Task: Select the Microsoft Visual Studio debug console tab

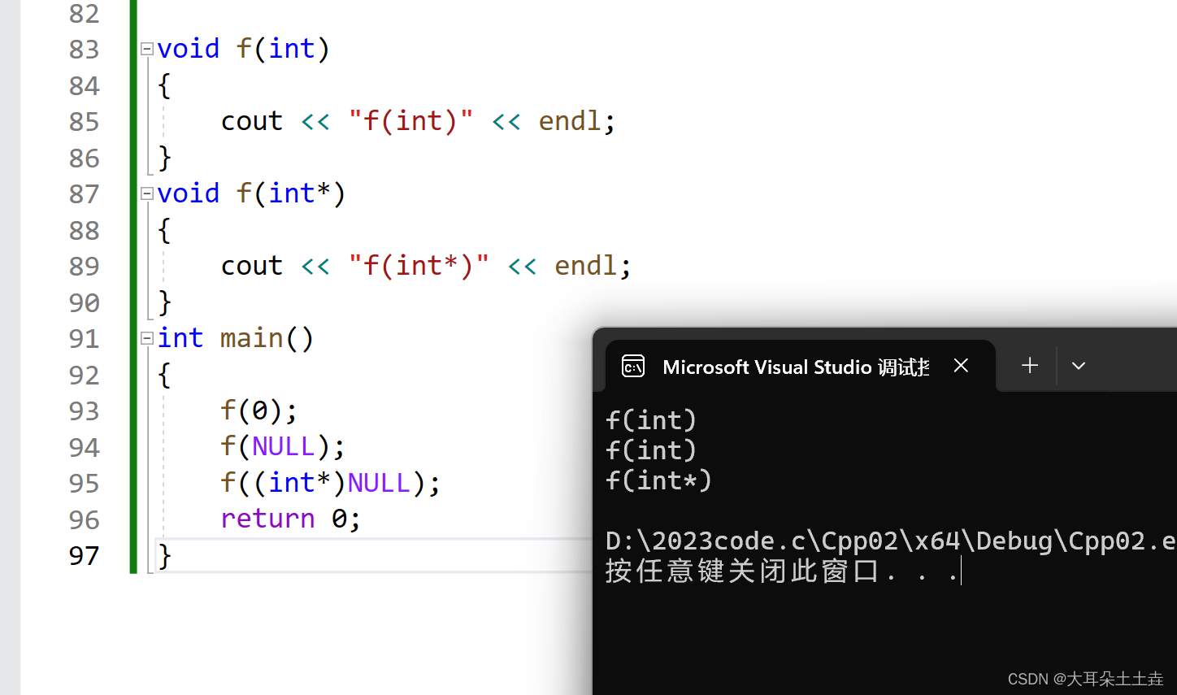Action: 800,367
